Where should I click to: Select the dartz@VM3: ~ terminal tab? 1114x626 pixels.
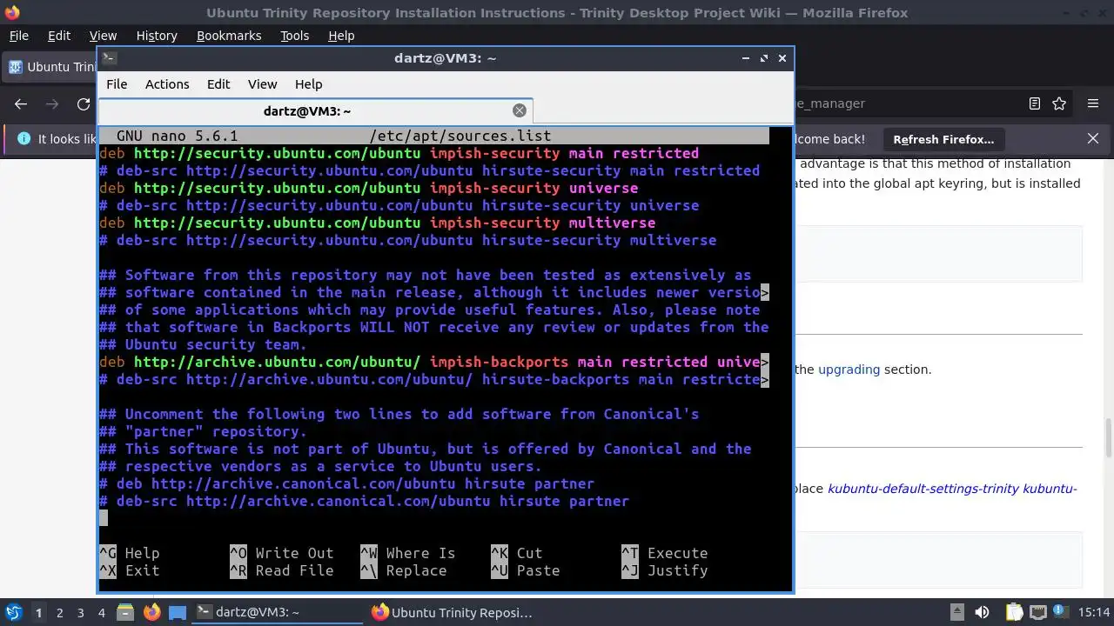point(307,111)
